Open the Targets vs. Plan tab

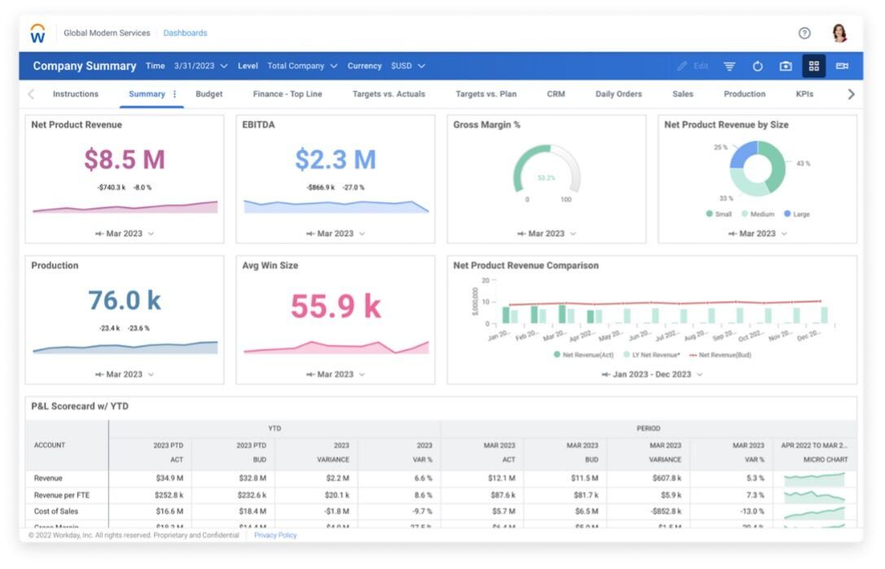(486, 94)
